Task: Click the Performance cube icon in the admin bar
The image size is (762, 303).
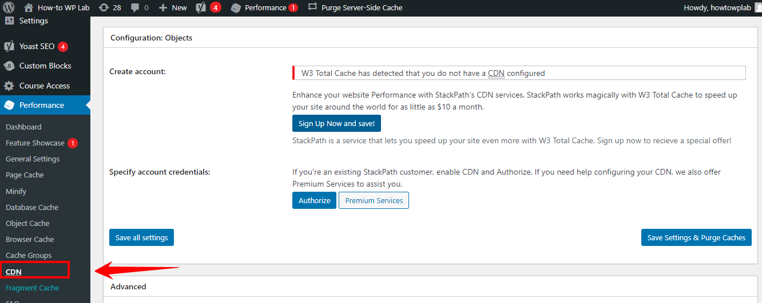Action: click(236, 7)
